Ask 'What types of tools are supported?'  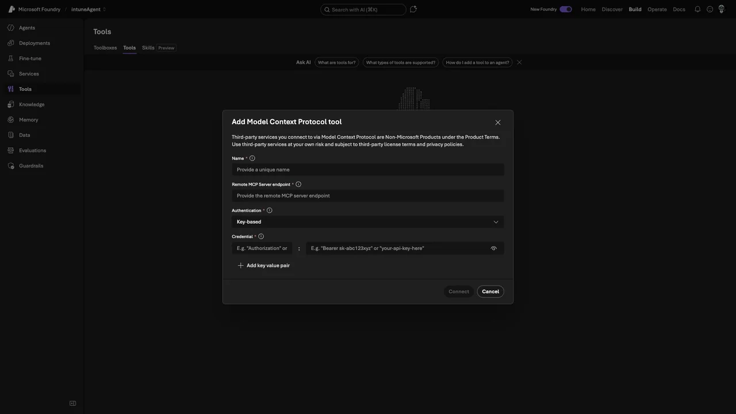pos(401,63)
